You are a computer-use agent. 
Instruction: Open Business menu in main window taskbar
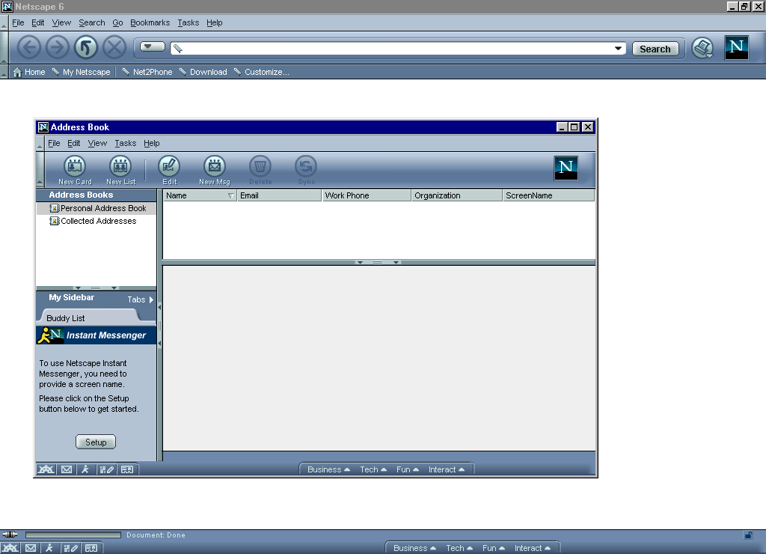pos(414,548)
